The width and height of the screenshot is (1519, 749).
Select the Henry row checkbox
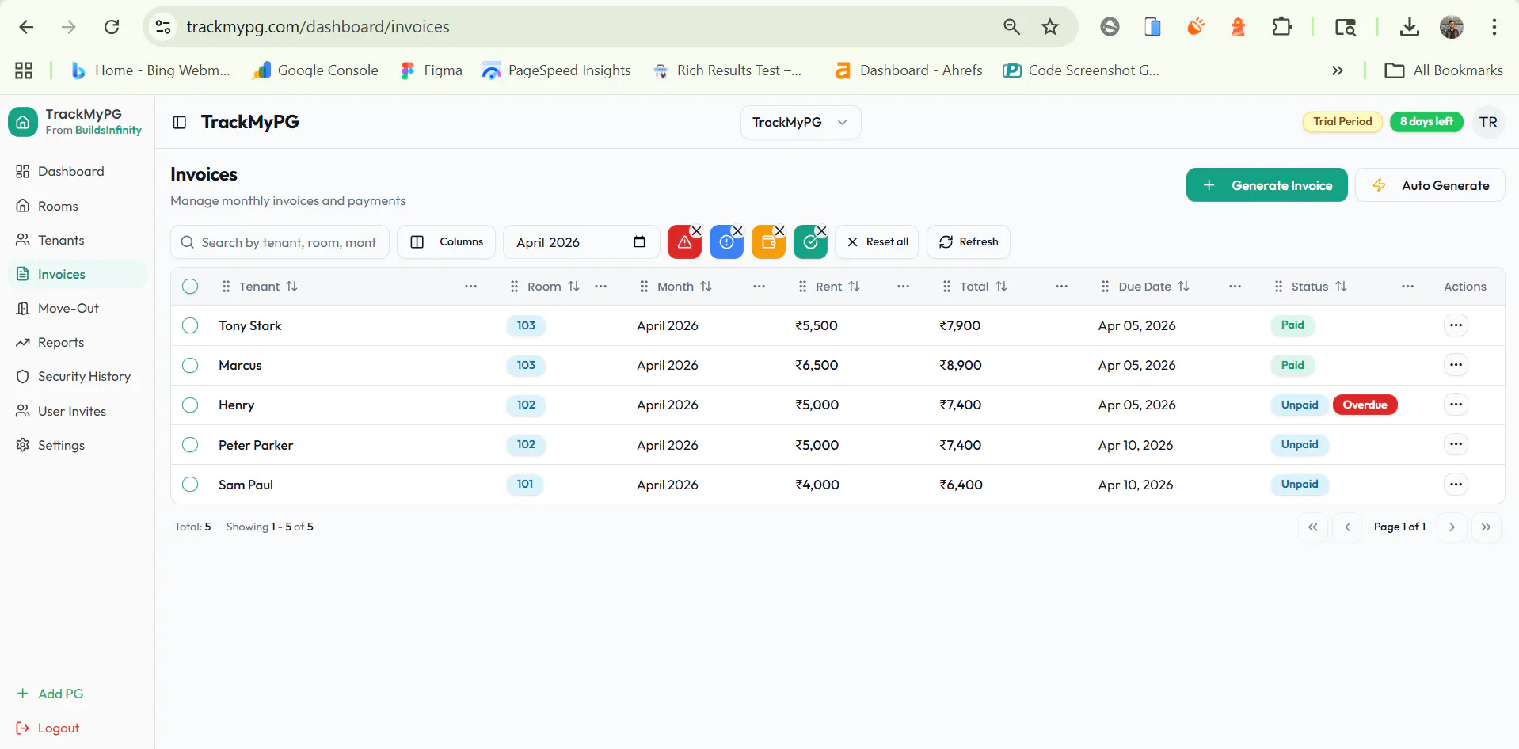point(190,405)
